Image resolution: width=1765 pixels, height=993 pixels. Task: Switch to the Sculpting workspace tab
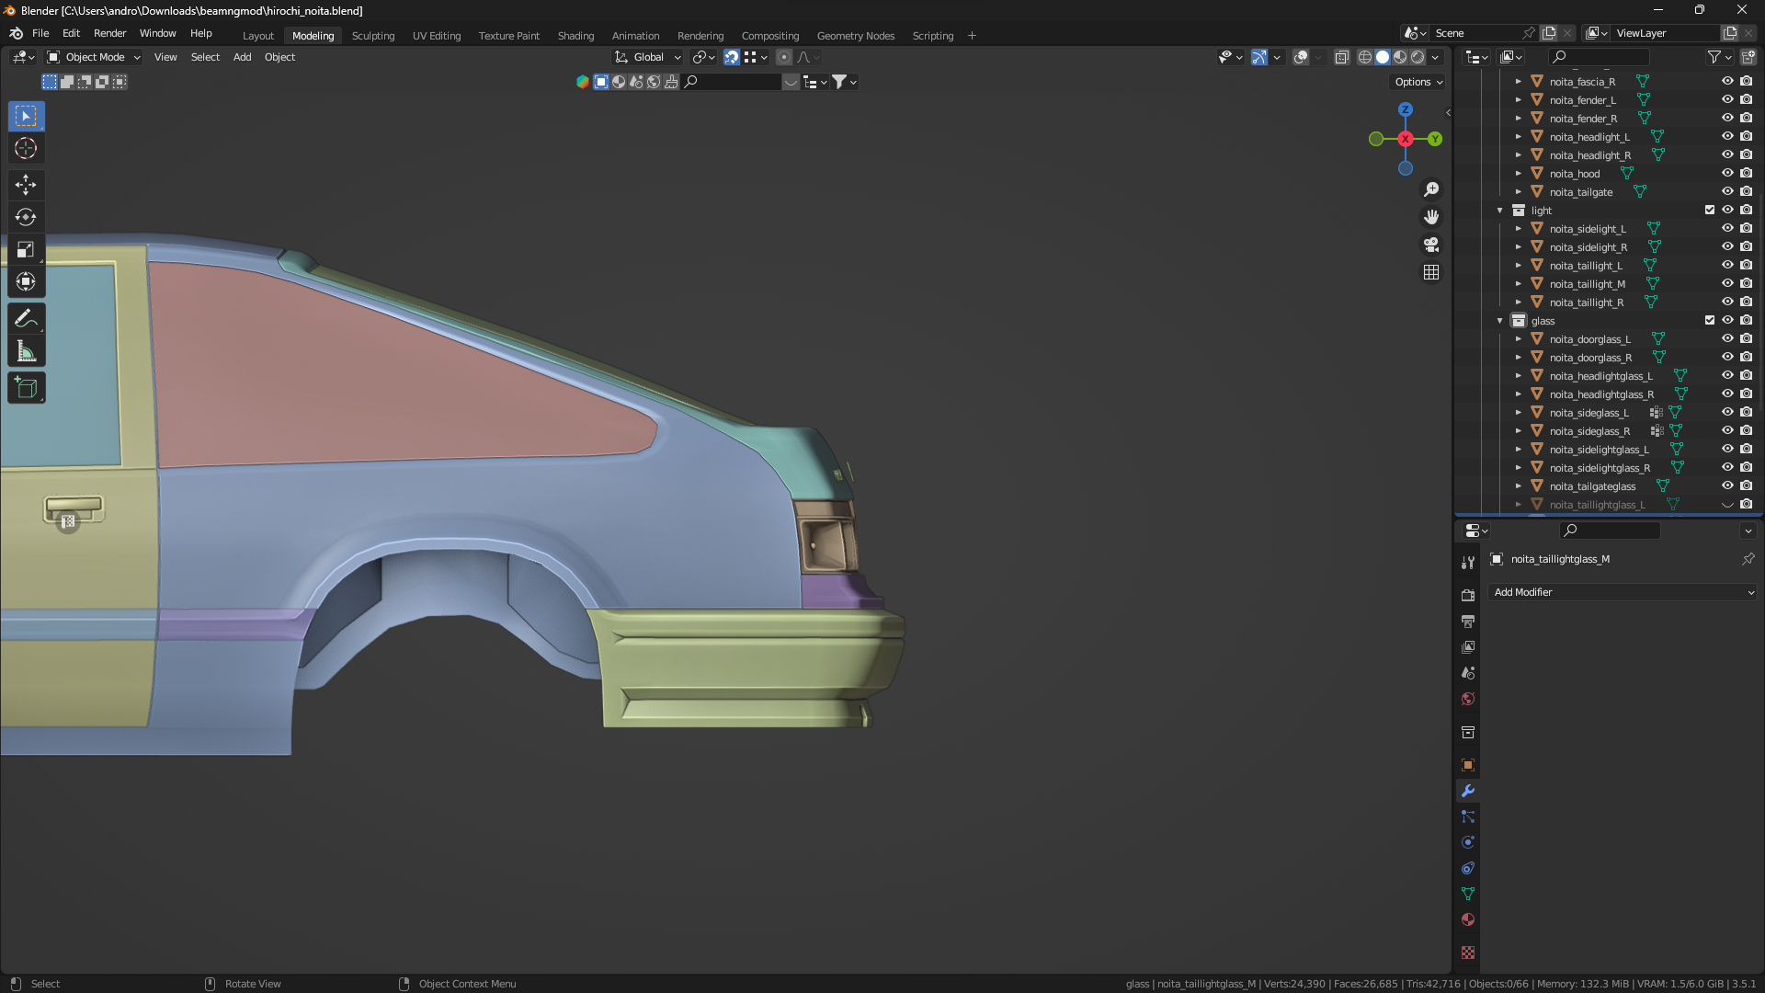tap(373, 36)
